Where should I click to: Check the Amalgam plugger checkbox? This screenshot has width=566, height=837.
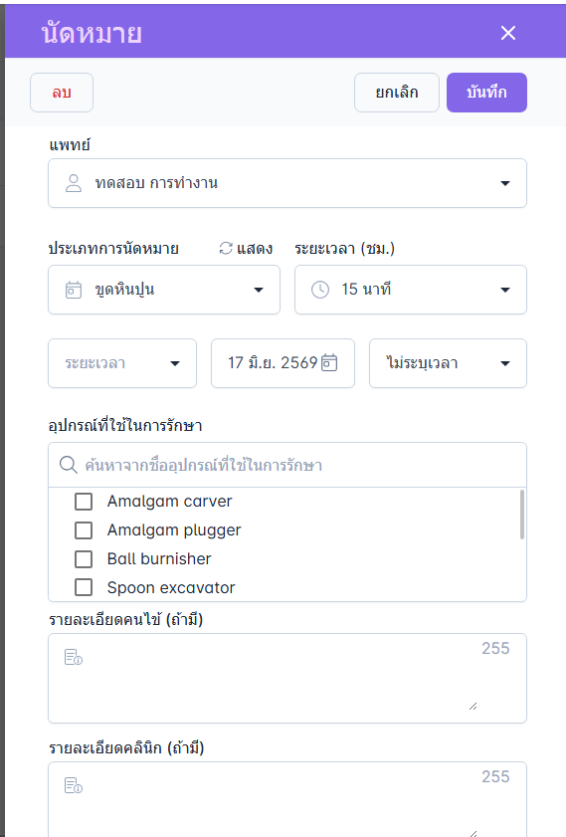pos(84,530)
